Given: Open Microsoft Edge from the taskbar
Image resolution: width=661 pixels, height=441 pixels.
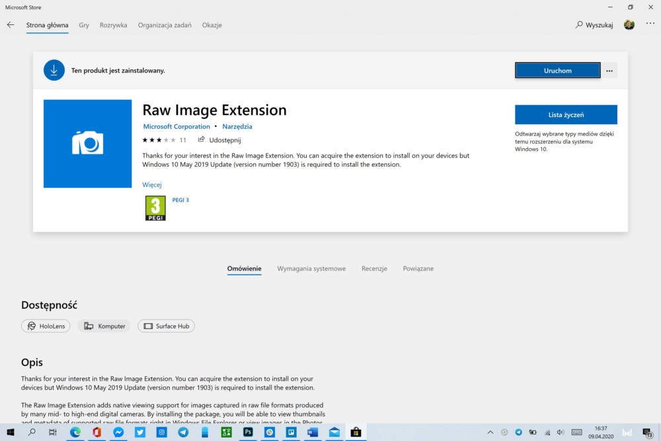Looking at the screenshot, I should (x=75, y=432).
